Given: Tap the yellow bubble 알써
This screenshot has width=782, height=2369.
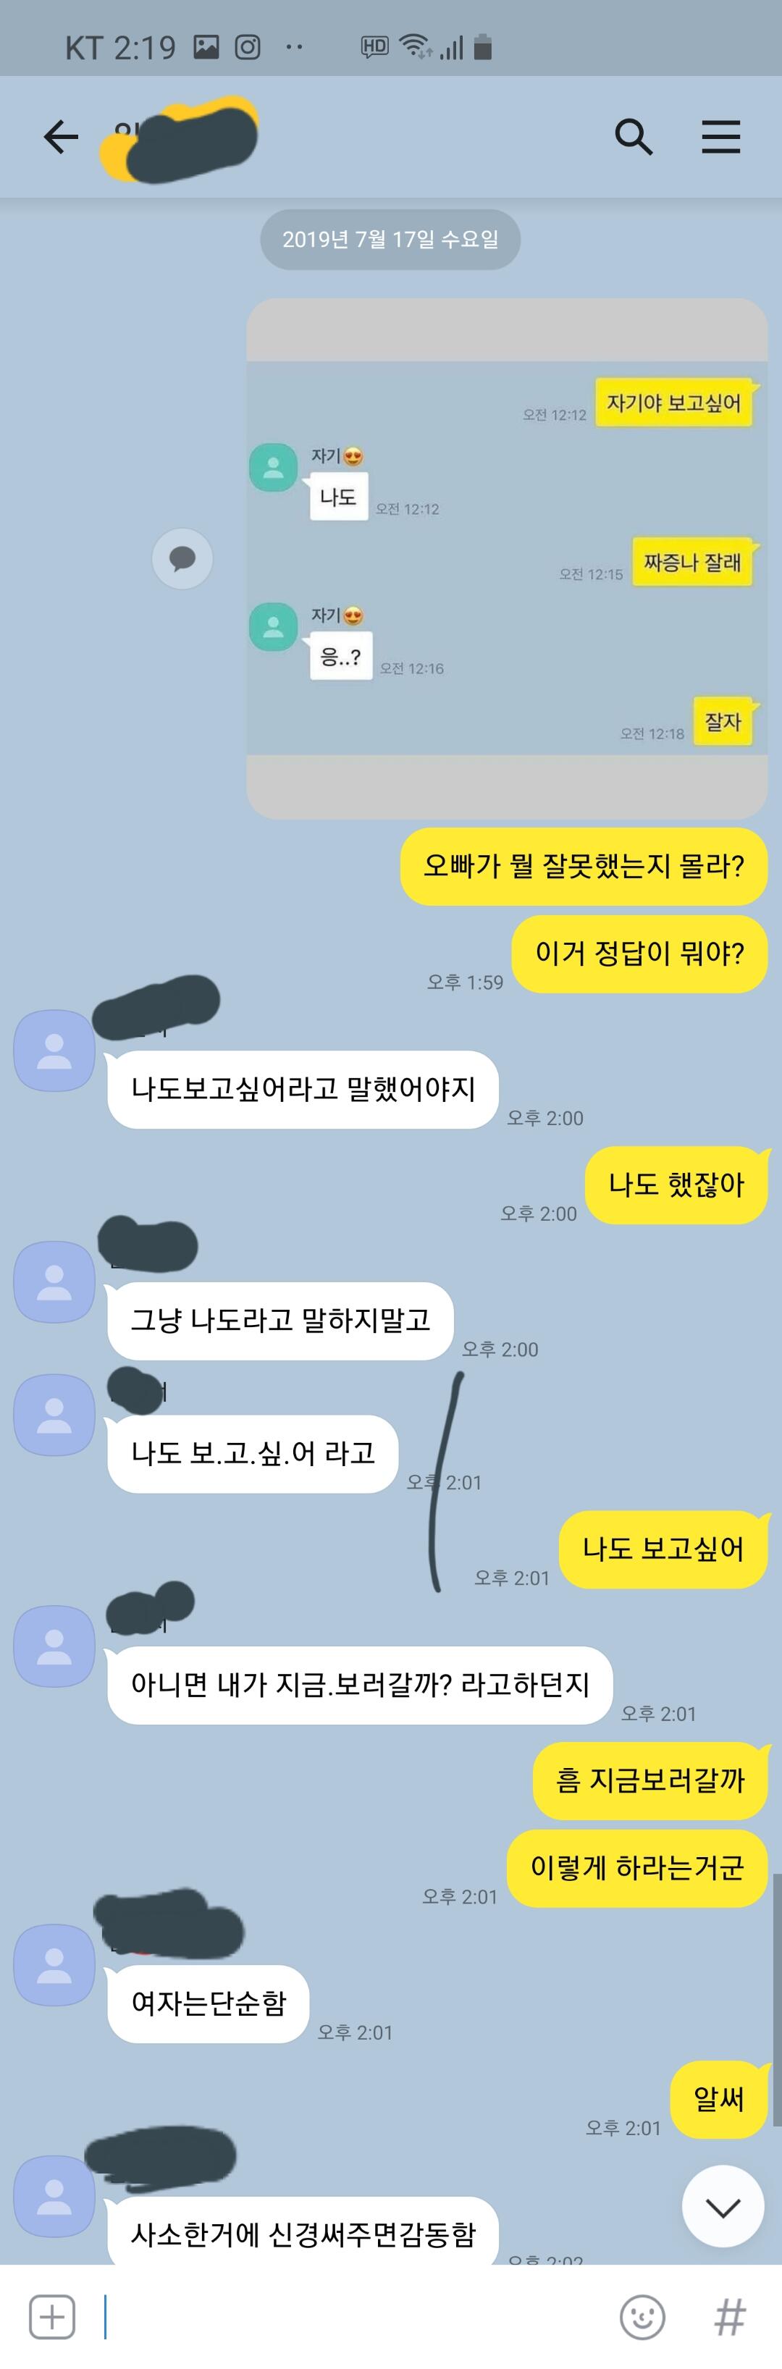Looking at the screenshot, I should [718, 2099].
